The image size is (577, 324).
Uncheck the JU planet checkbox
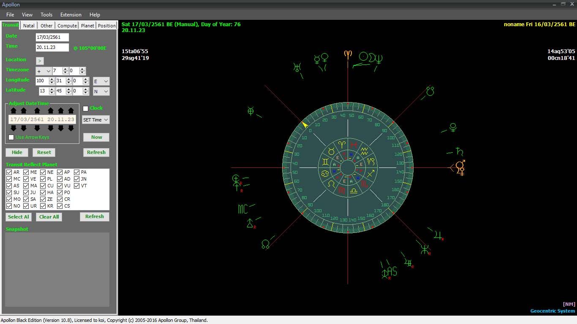26,192
